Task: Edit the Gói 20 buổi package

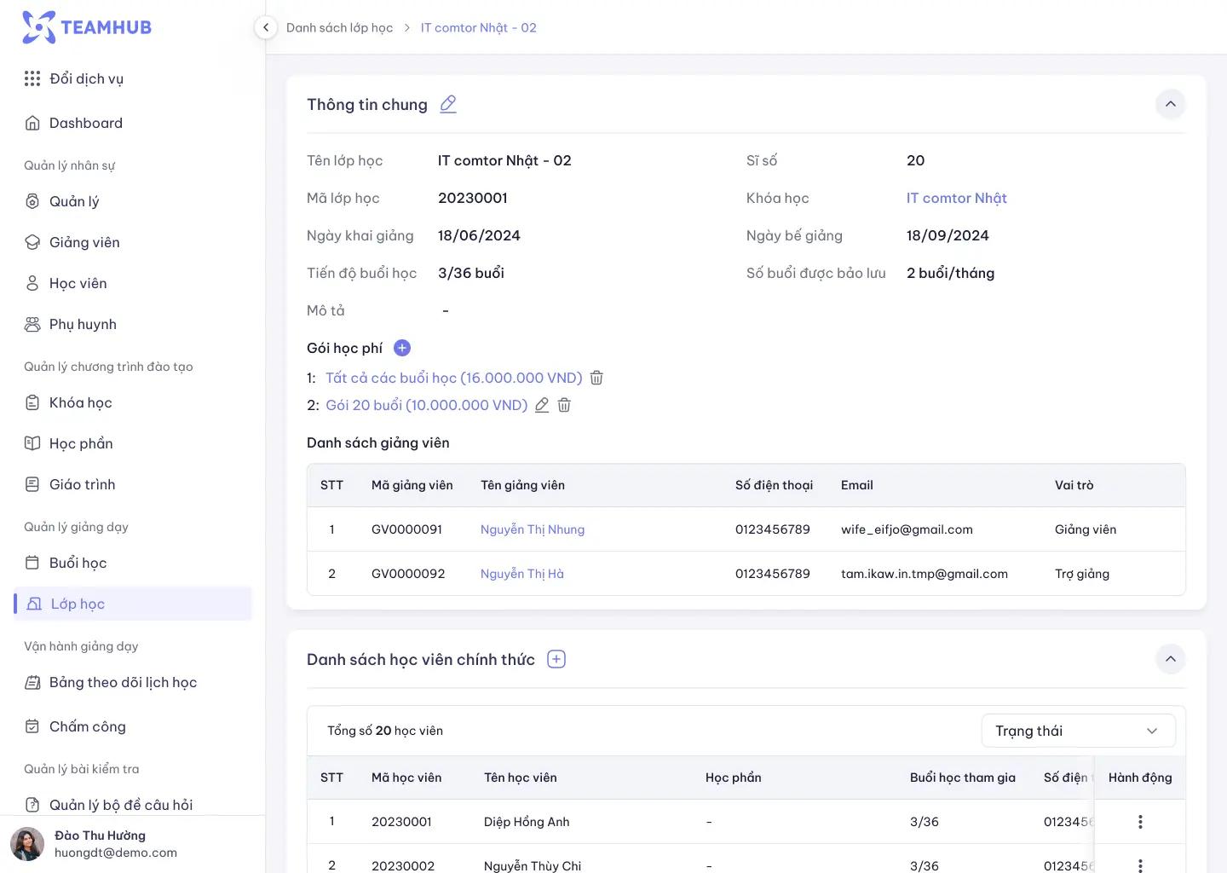Action: (x=542, y=405)
